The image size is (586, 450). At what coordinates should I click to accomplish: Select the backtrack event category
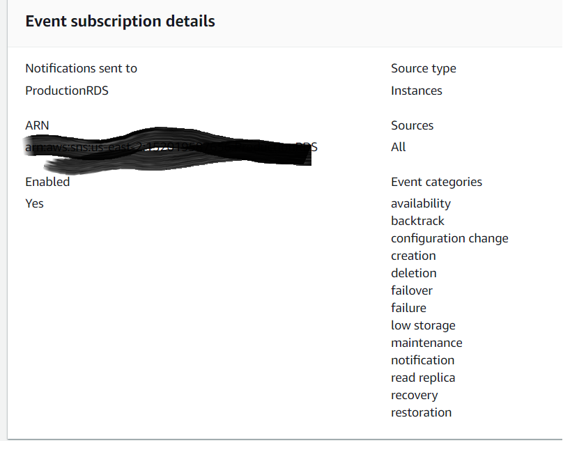417,221
